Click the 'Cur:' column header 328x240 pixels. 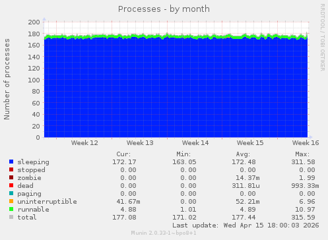pos(123,154)
